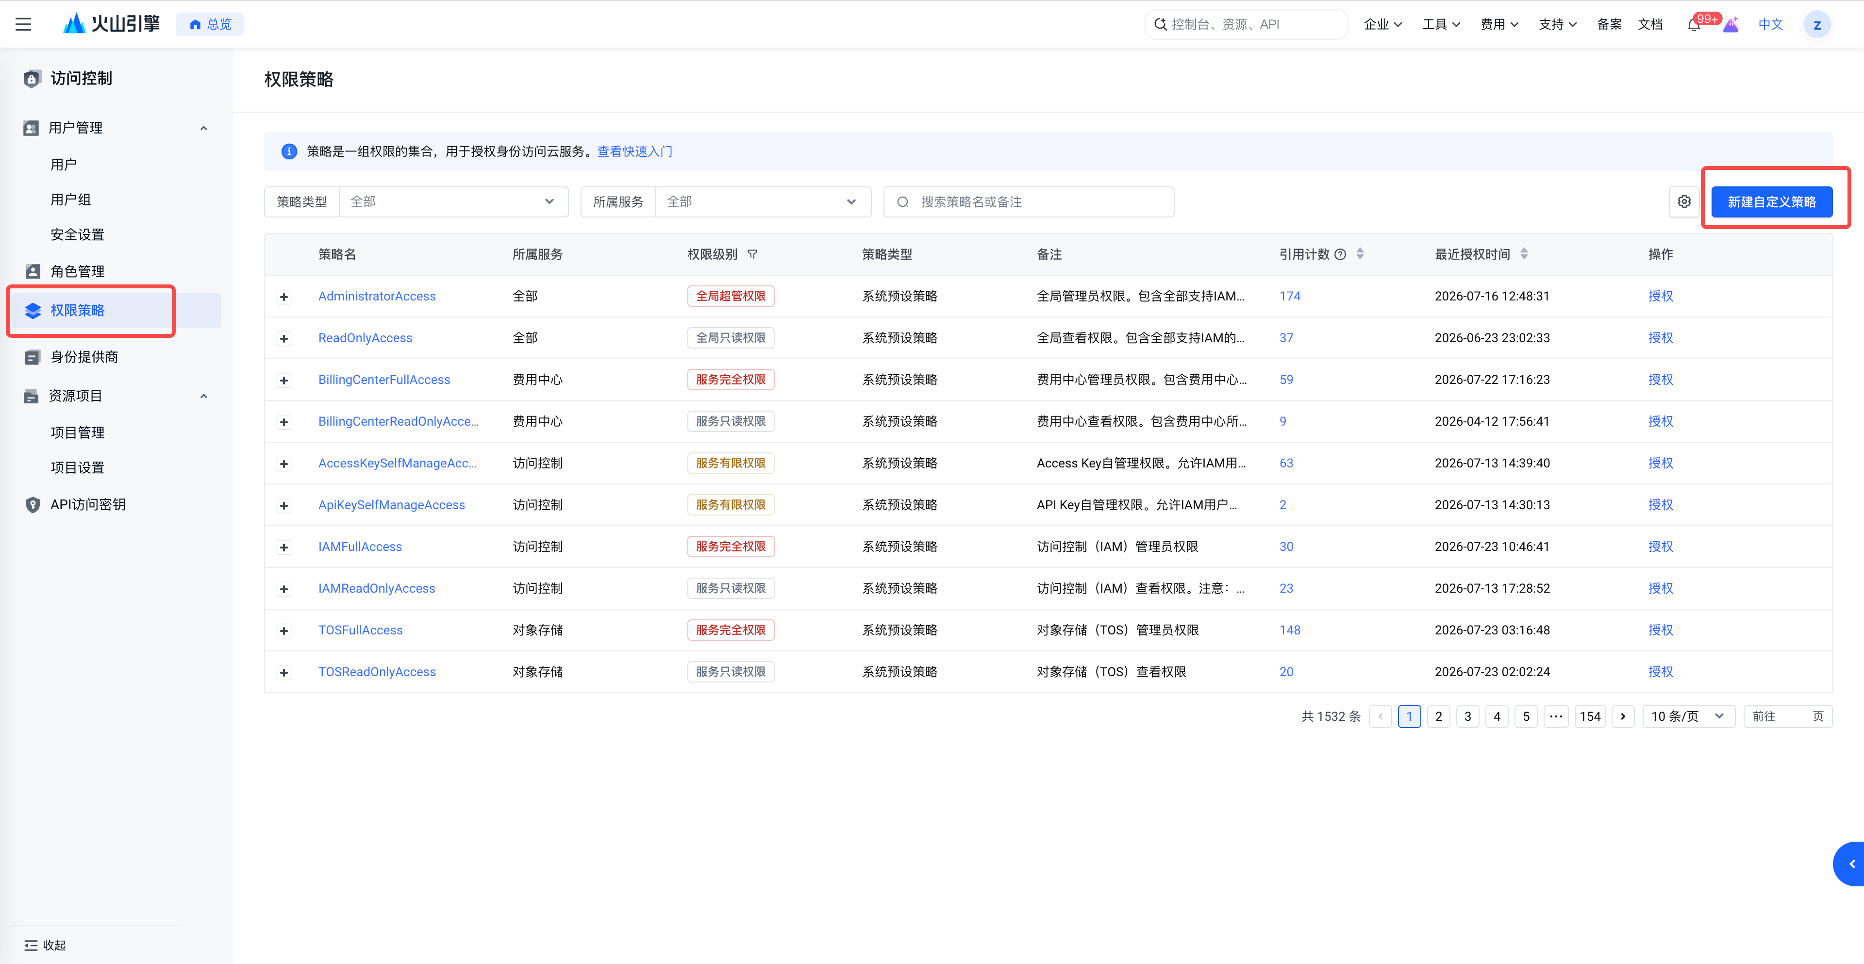Focus the global console search box
1864x964 pixels.
click(1245, 25)
